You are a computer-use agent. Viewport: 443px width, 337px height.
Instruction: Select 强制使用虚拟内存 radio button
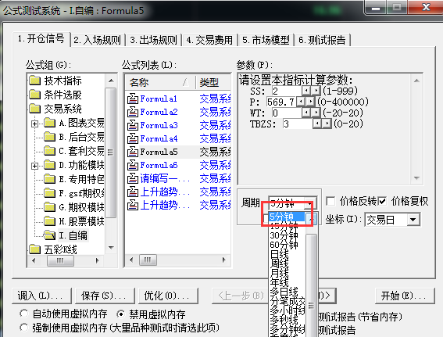click(x=24, y=328)
